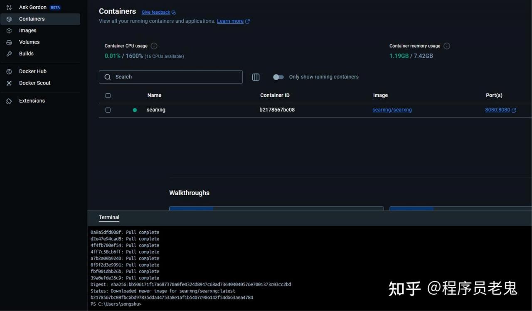Click the Extensions puzzle icon in sidebar
Image resolution: width=532 pixels, height=311 pixels.
click(9, 101)
